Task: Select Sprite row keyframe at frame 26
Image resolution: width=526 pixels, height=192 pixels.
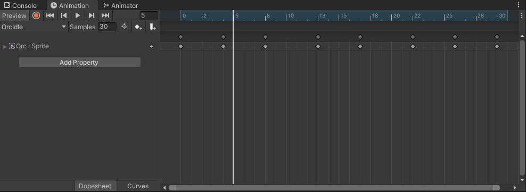Action: pyautogui.click(x=455, y=47)
